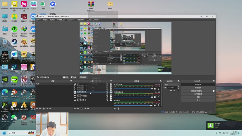
Task: Show the pubg source
Action: pyautogui.click(x=107, y=94)
